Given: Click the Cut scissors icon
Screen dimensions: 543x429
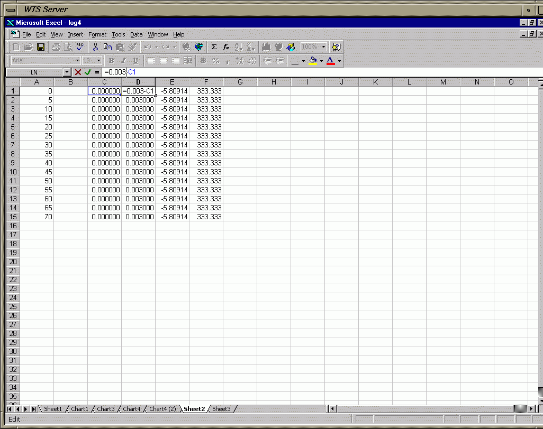Looking at the screenshot, I should click(x=96, y=47).
